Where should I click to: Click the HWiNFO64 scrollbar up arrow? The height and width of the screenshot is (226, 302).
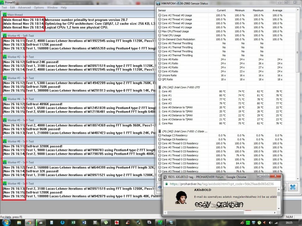point(298,10)
